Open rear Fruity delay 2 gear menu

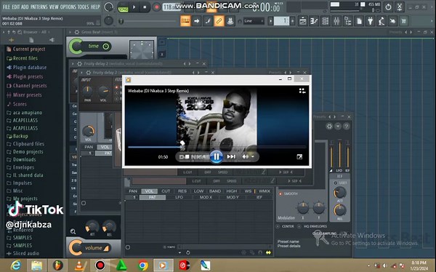click(79, 64)
